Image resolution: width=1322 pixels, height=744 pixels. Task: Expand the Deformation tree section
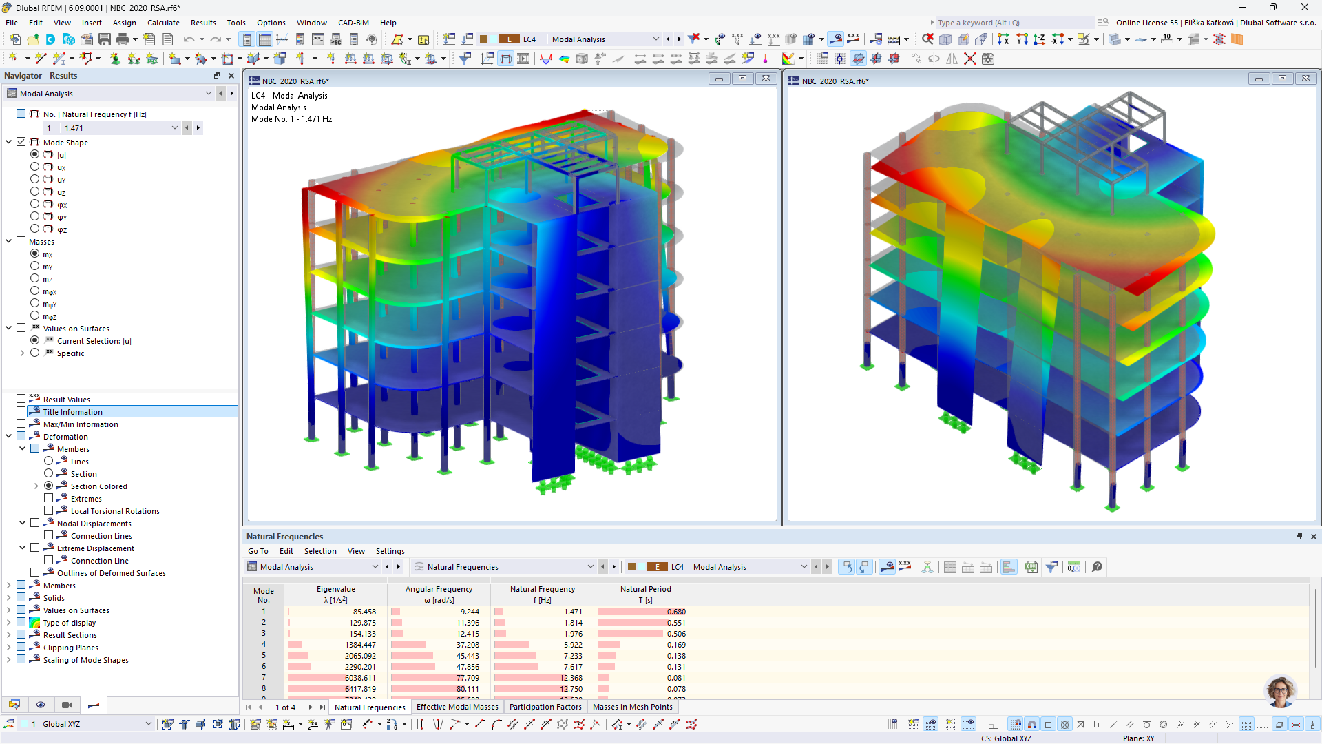click(8, 436)
